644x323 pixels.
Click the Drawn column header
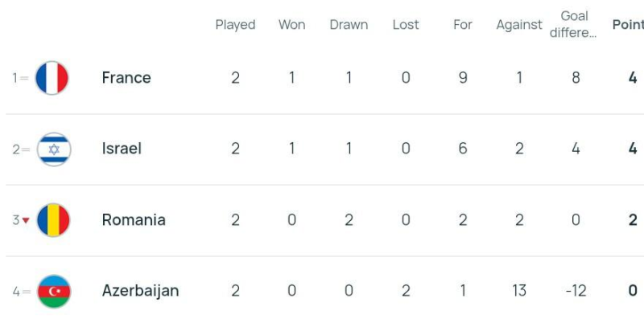349,25
